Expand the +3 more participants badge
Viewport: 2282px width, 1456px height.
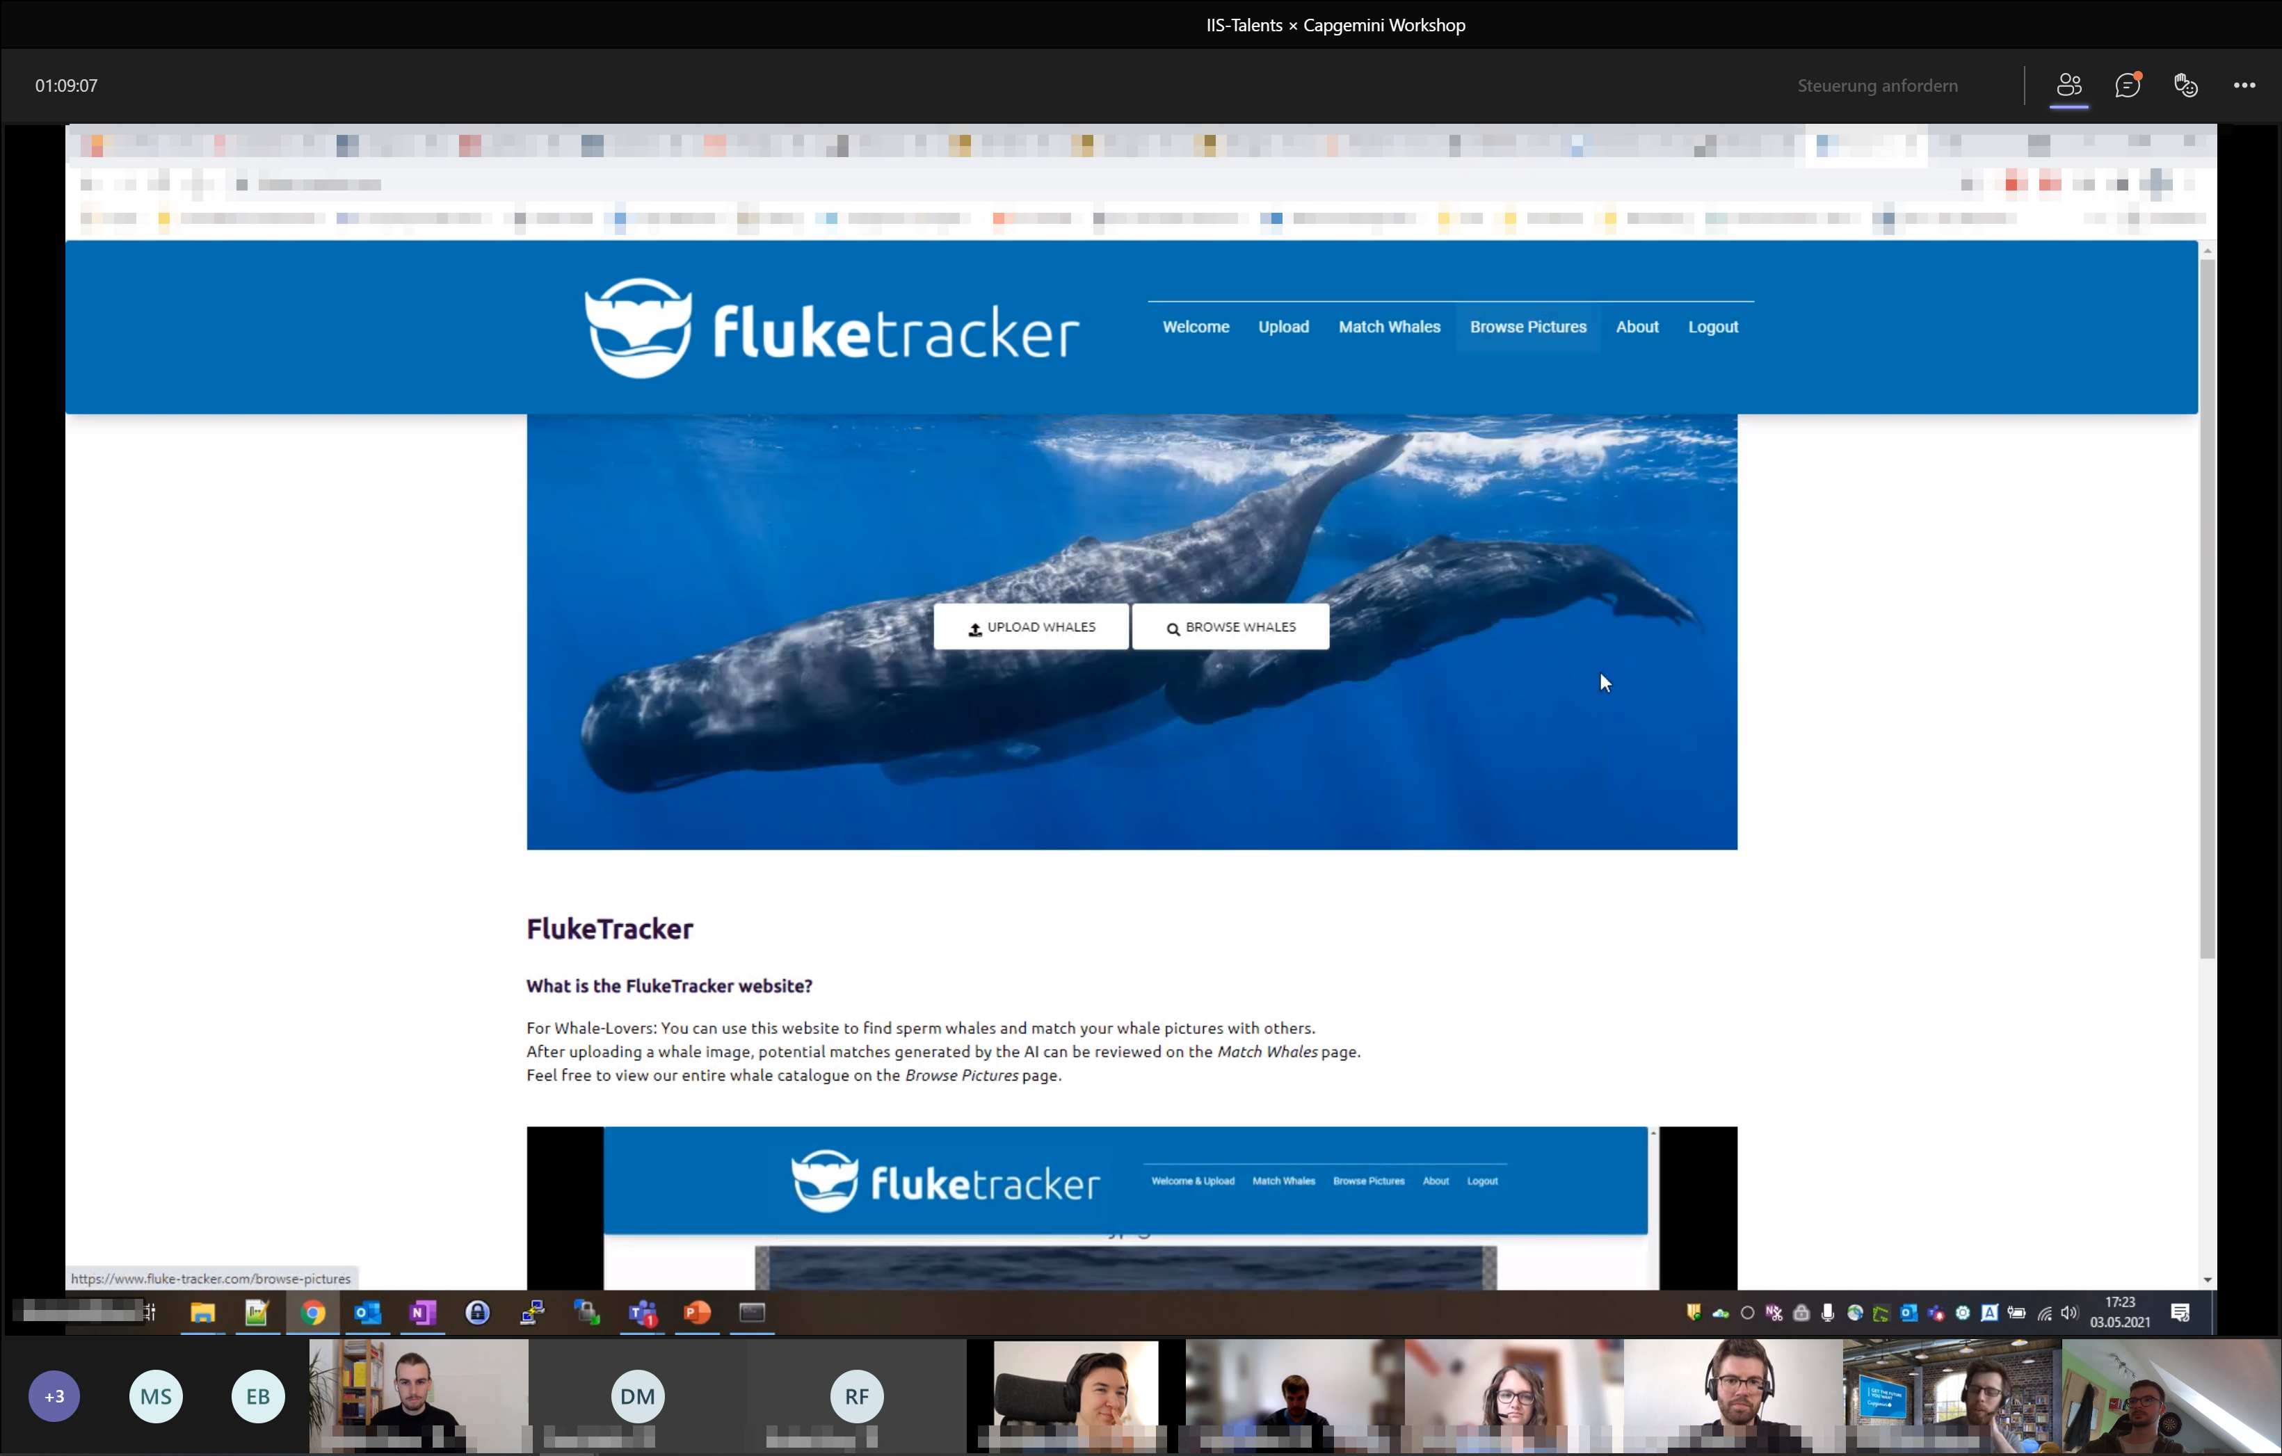[x=54, y=1396]
